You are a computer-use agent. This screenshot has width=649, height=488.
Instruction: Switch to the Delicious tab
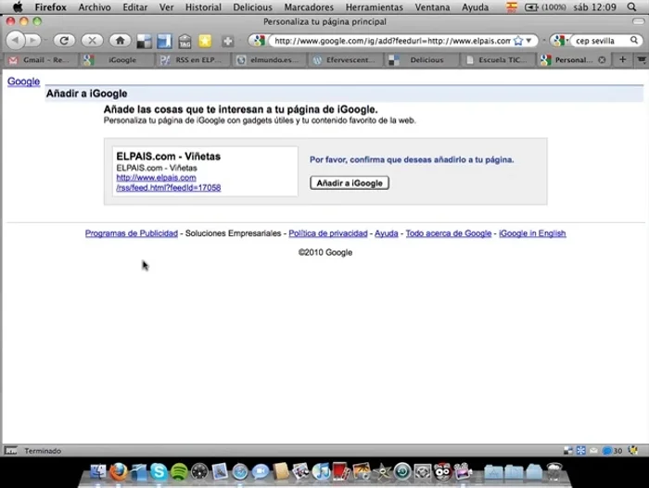pyautogui.click(x=422, y=60)
